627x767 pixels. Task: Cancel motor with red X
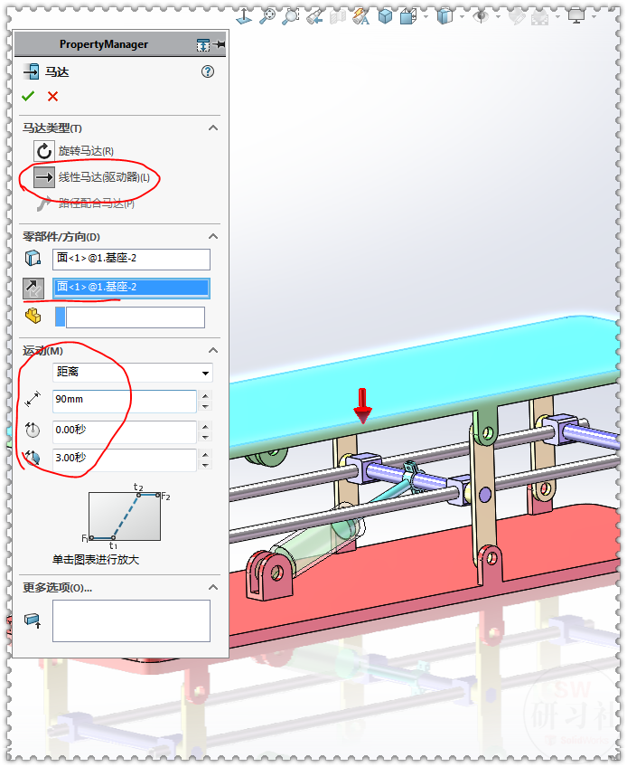tap(52, 97)
